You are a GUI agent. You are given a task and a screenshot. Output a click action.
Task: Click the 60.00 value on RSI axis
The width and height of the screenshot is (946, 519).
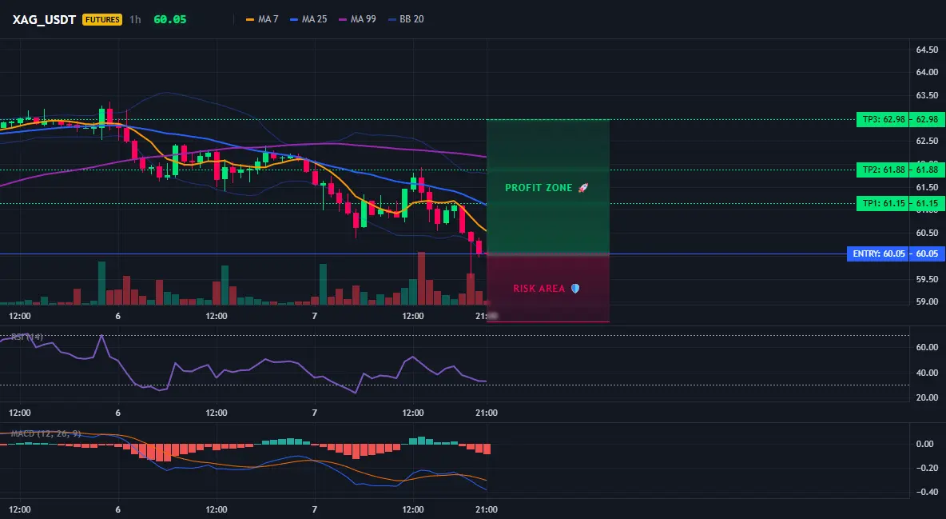[x=927, y=347]
